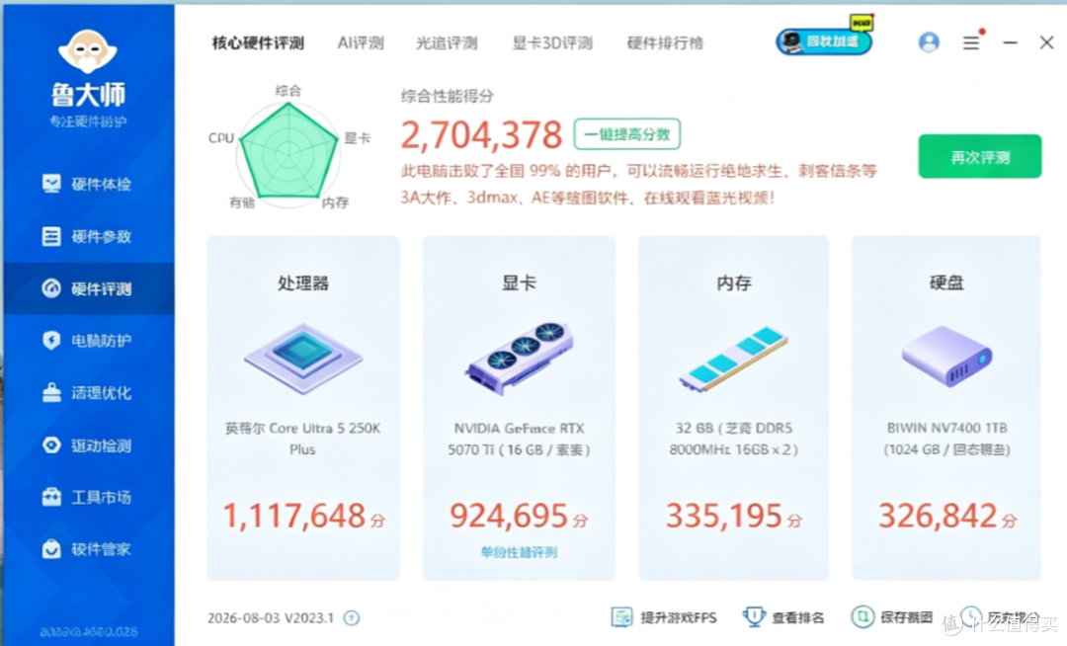Switch to 光追评测 tab
Image resolution: width=1067 pixels, height=646 pixels.
pos(447,42)
